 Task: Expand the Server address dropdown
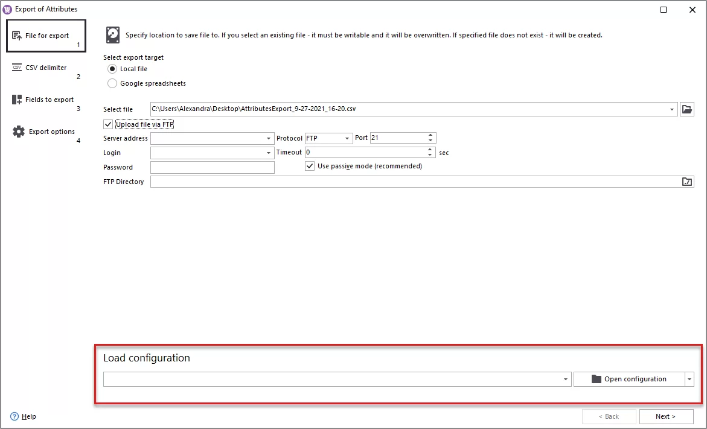[x=269, y=138]
